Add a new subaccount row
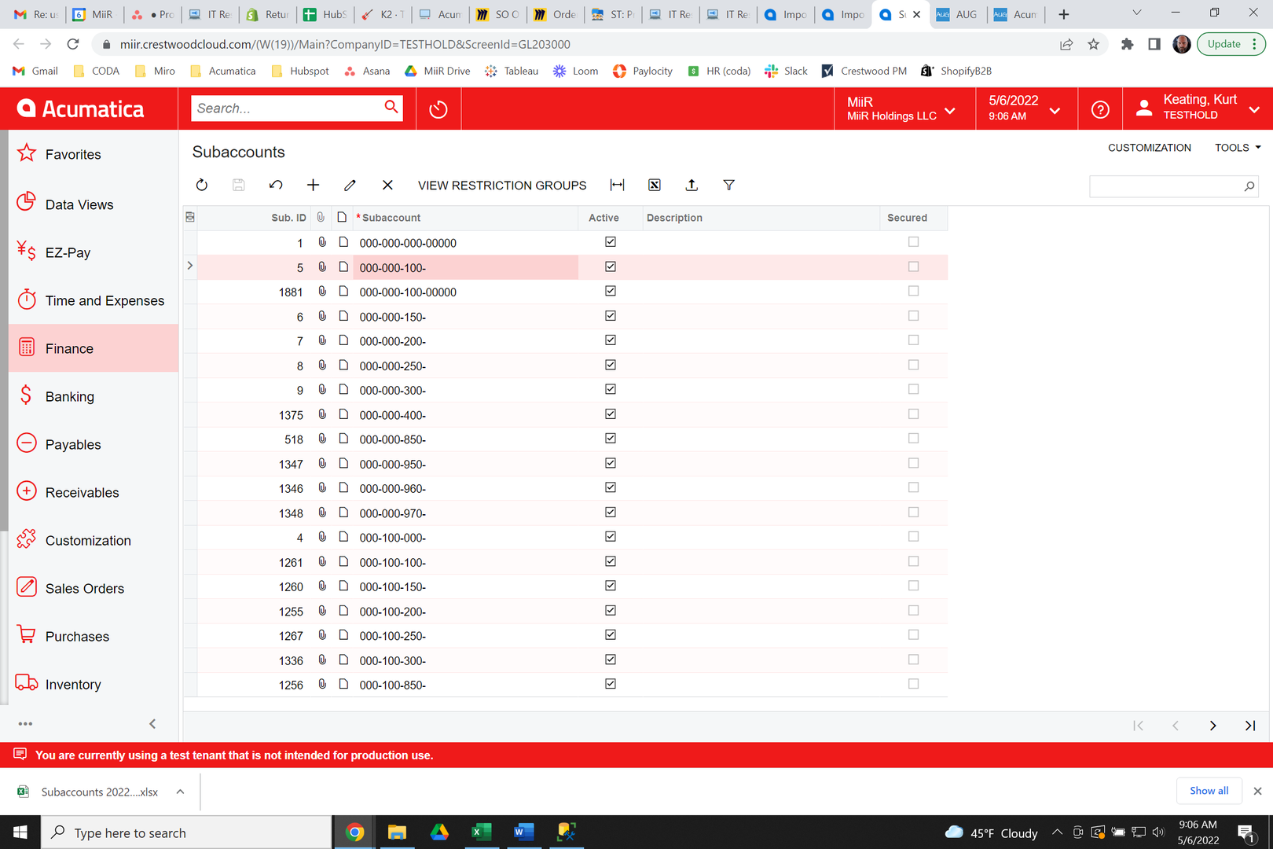1273x849 pixels. tap(313, 185)
